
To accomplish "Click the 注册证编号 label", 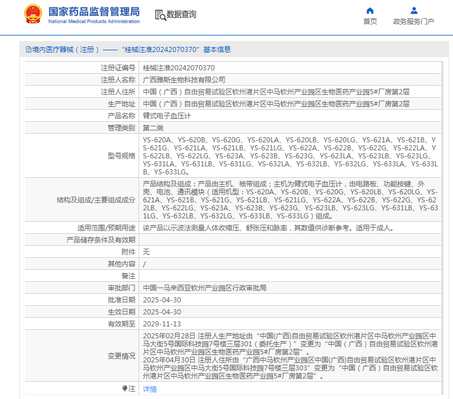I will (x=118, y=68).
